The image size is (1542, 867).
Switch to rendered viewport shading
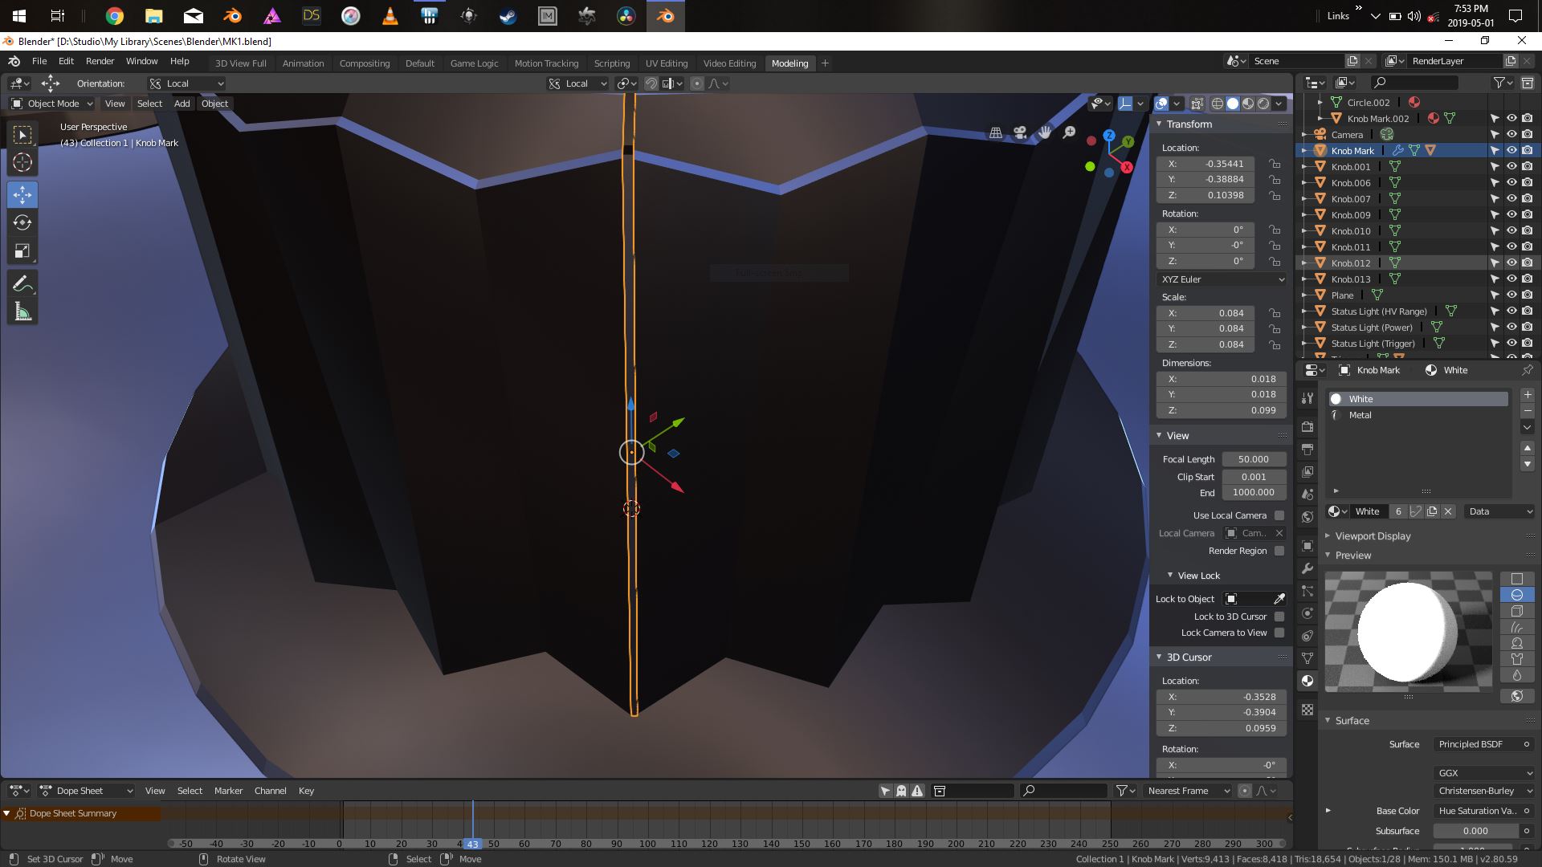pos(1263,104)
